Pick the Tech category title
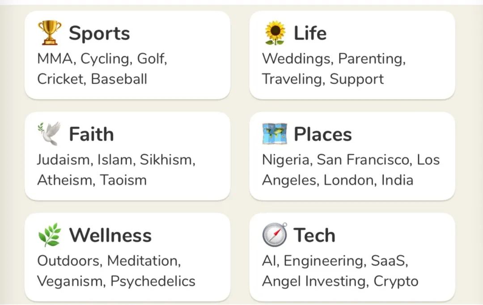This screenshot has height=305, width=483. 314,235
